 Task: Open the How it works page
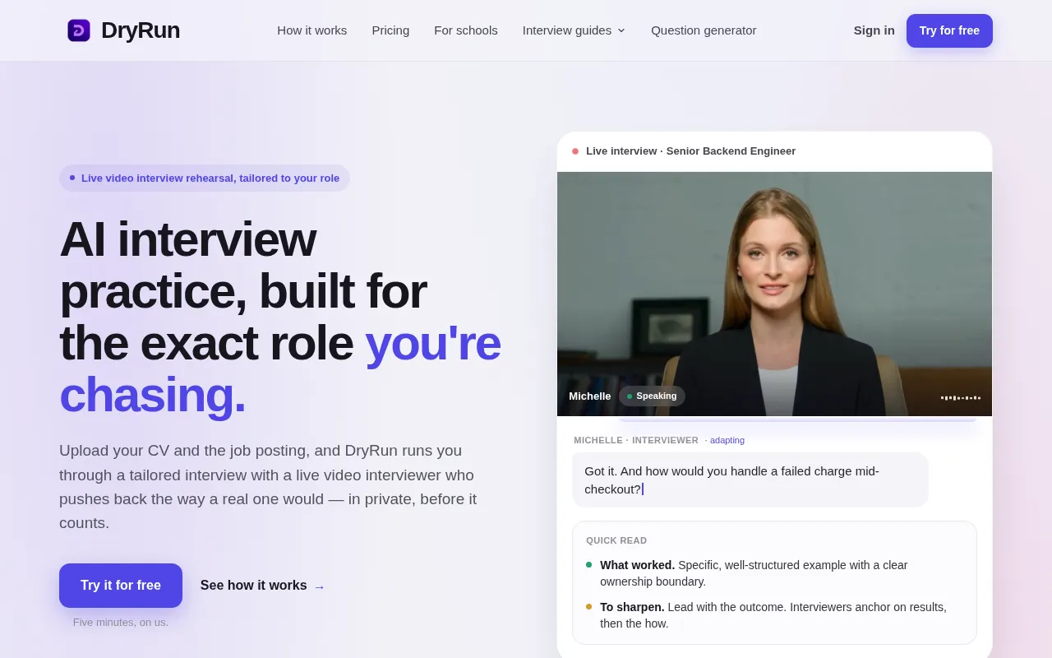pos(312,30)
